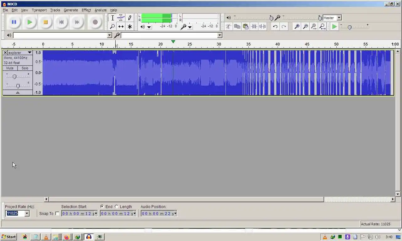Click the Cut scissors icon
This screenshot has height=241, width=402.
coord(229,27)
